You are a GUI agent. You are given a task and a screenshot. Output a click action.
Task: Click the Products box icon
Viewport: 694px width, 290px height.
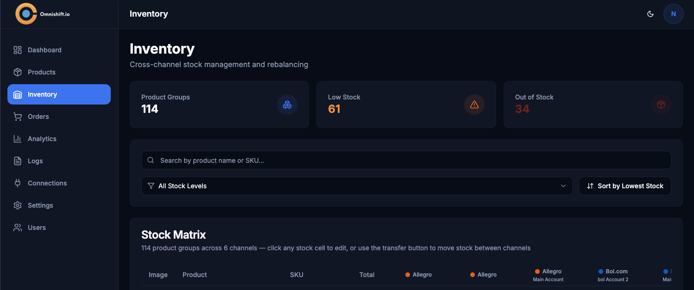pos(18,72)
